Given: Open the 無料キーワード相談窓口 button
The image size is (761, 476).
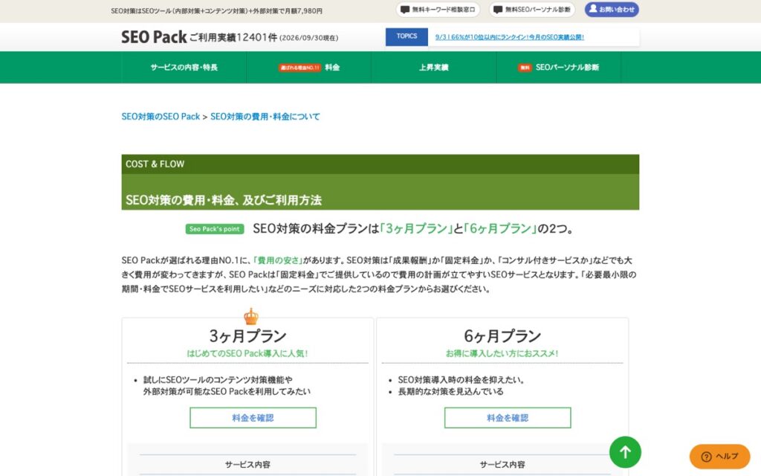Looking at the screenshot, I should (x=438, y=10).
